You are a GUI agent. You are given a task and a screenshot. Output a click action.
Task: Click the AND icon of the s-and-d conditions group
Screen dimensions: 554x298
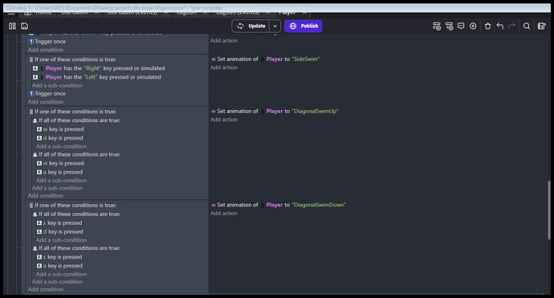[35, 214]
